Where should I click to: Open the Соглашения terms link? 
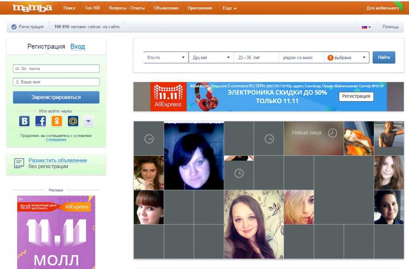tap(56, 140)
